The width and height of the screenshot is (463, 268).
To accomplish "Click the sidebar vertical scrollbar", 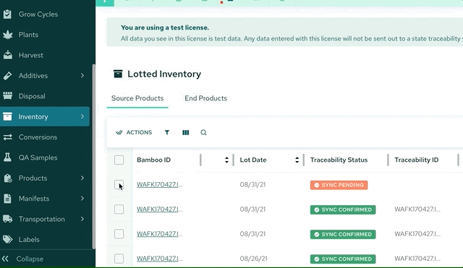I will [94, 156].
